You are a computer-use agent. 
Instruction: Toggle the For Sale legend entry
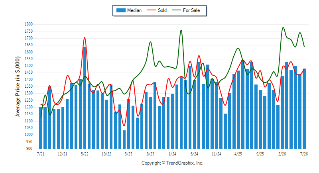pyautogui.click(x=186, y=10)
